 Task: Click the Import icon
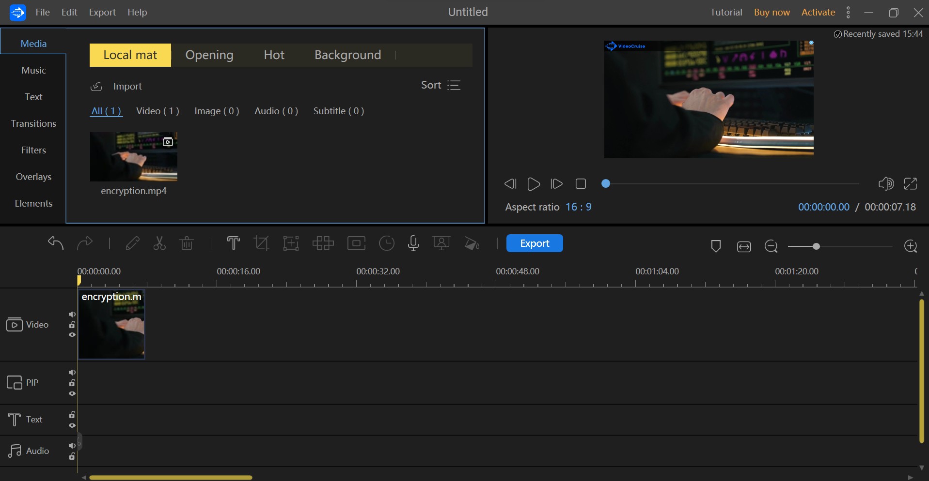[96, 86]
